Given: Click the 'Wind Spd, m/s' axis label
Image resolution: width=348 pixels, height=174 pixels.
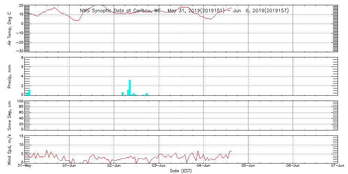Looking at the screenshot, I should [x=10, y=150].
